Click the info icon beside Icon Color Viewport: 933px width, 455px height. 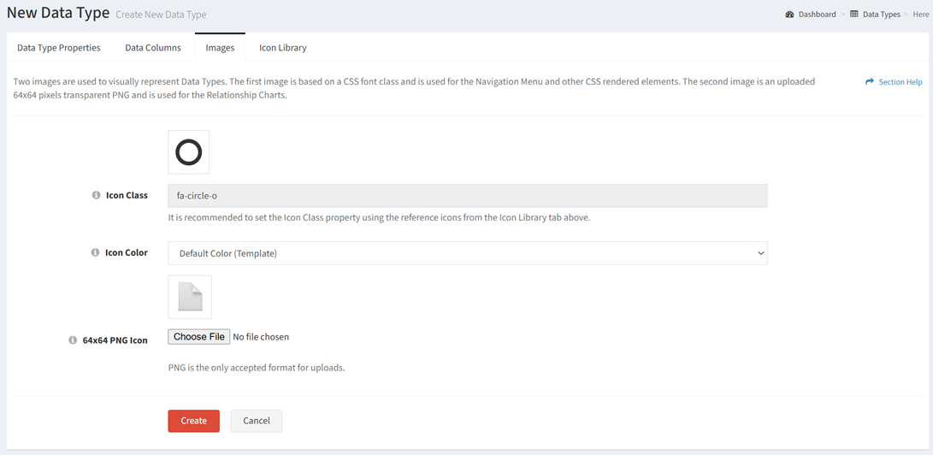click(95, 253)
